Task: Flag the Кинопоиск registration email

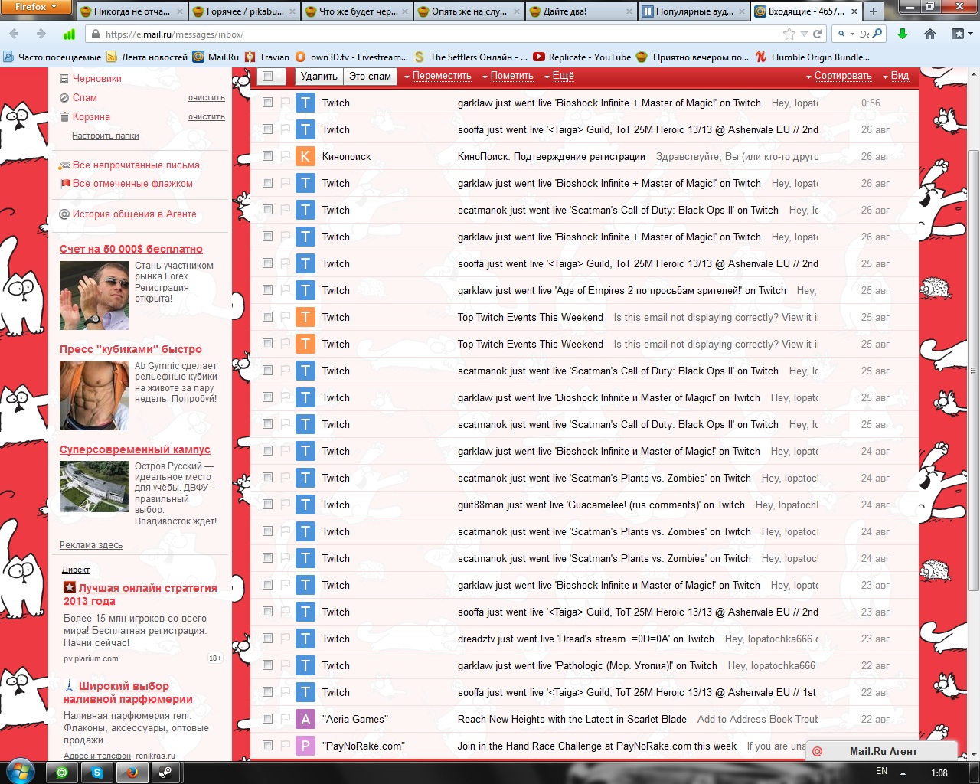Action: click(285, 156)
